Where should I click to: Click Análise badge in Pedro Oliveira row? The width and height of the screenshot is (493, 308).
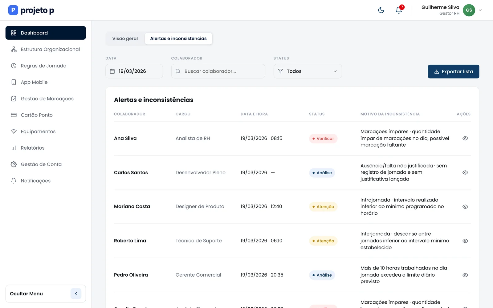pyautogui.click(x=322, y=275)
